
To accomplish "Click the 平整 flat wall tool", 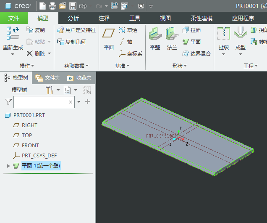I will pyautogui.click(x=155, y=39).
